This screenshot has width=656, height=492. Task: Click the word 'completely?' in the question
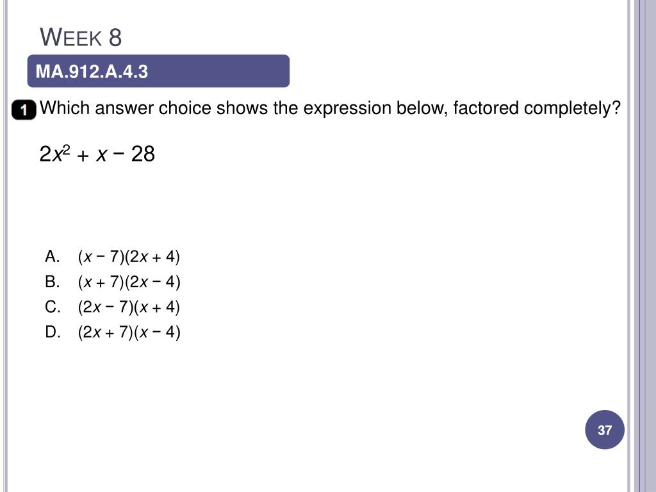[x=572, y=109]
